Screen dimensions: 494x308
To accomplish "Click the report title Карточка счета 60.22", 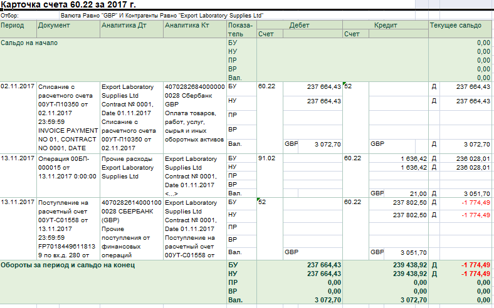I will coord(68,5).
